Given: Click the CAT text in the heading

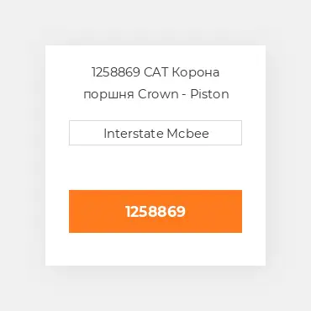Looking at the screenshot, I should click(x=155, y=72).
